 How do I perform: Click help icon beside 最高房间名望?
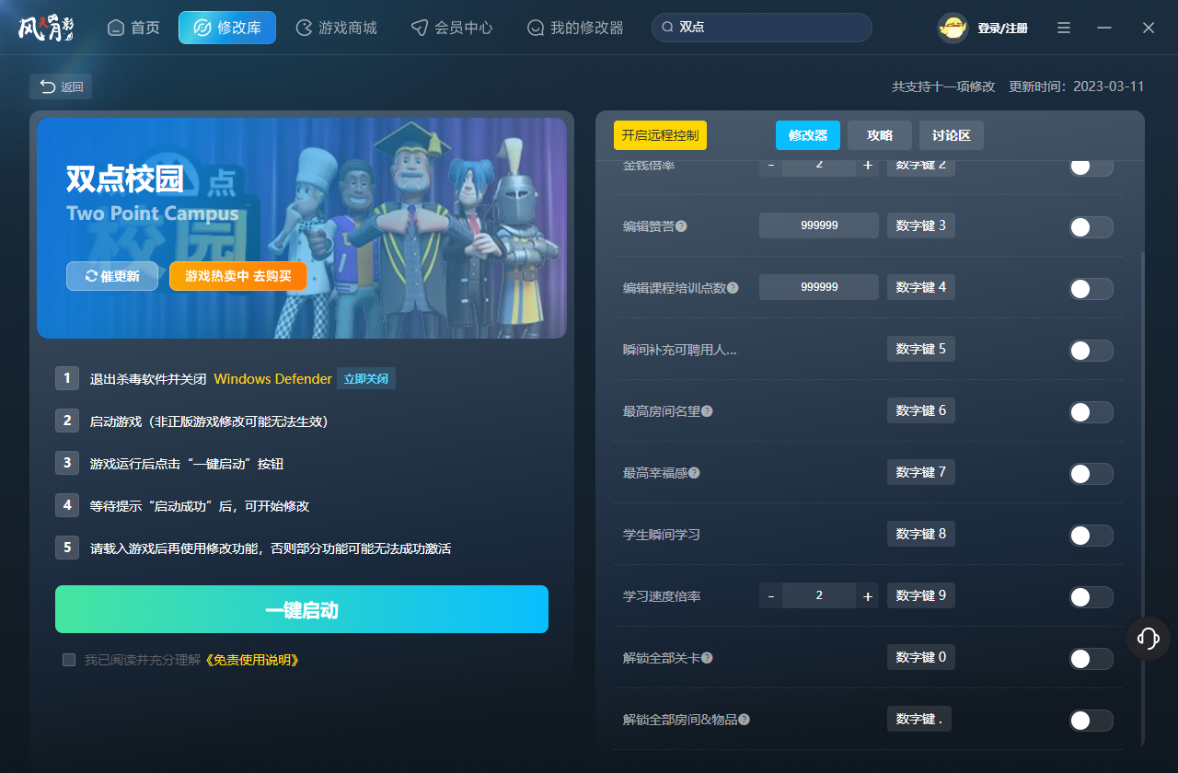(x=707, y=411)
